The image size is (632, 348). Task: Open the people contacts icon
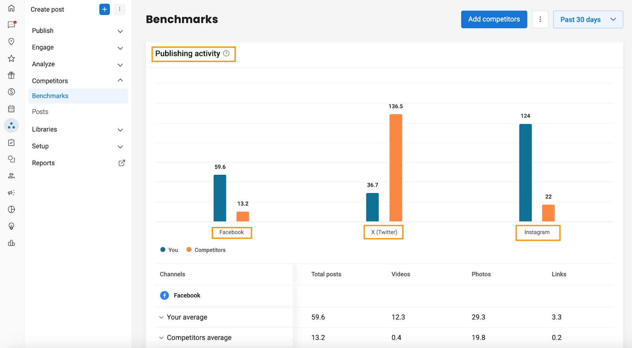[x=11, y=176]
